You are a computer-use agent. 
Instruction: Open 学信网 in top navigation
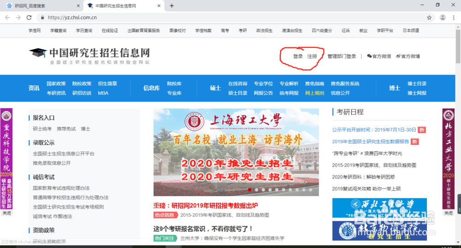(35, 30)
